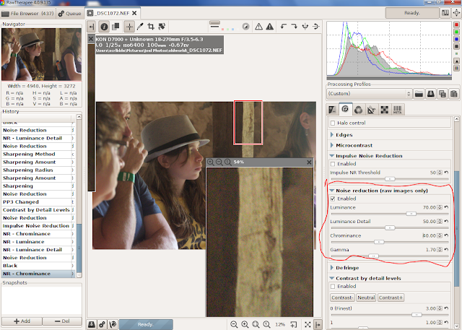Zoom main preview to 100%
Image resolution: width=462 pixels, height=330 pixels.
pos(266,325)
